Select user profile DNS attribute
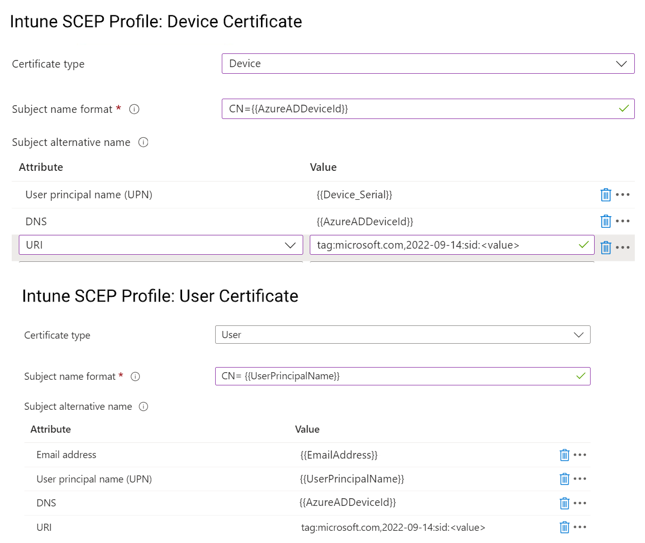This screenshot has width=645, height=543. tap(46, 503)
